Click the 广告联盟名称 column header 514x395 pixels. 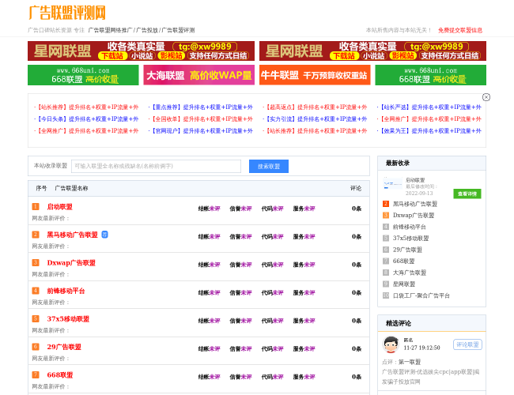click(71, 188)
